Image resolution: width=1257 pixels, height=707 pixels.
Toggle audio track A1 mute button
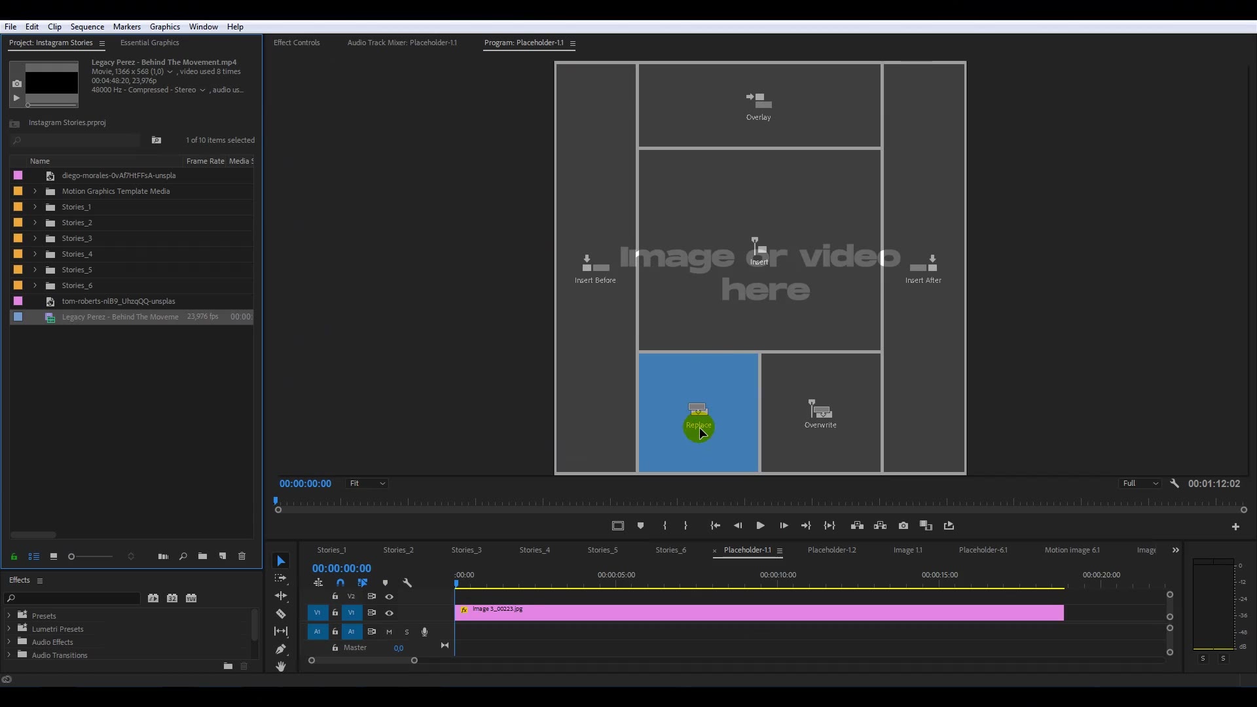point(388,631)
